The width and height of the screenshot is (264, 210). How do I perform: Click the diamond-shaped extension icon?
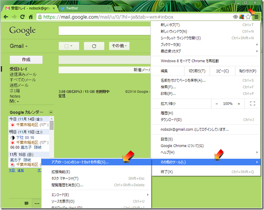click(x=235, y=17)
